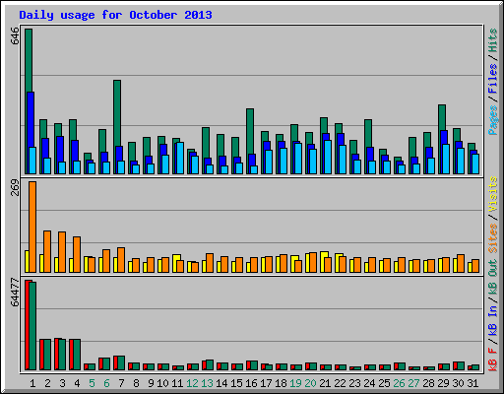The width and height of the screenshot is (504, 394).
Task: Click day label 7 on the x-axis
Action: coord(121,383)
